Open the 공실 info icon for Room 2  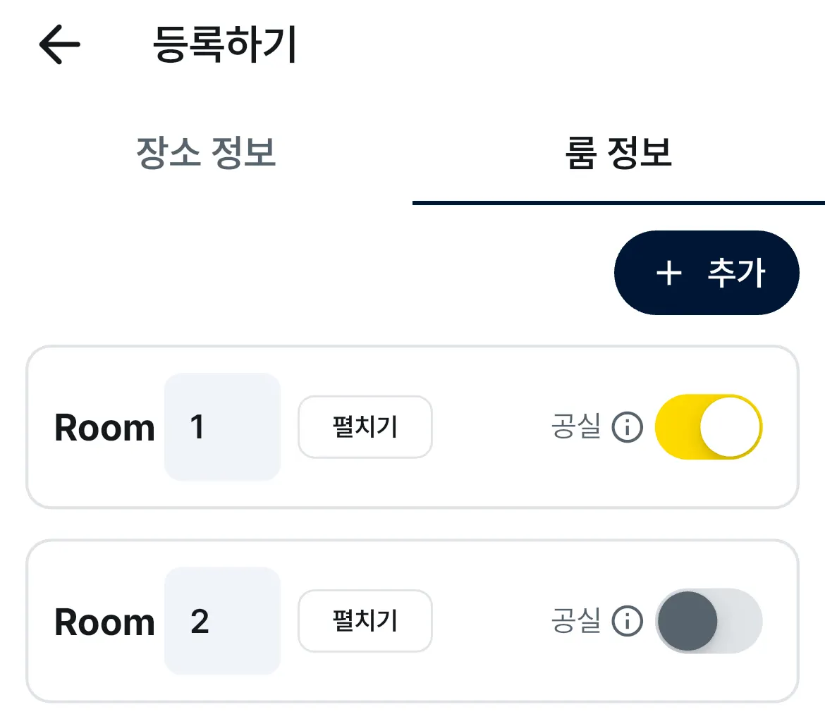click(x=627, y=621)
